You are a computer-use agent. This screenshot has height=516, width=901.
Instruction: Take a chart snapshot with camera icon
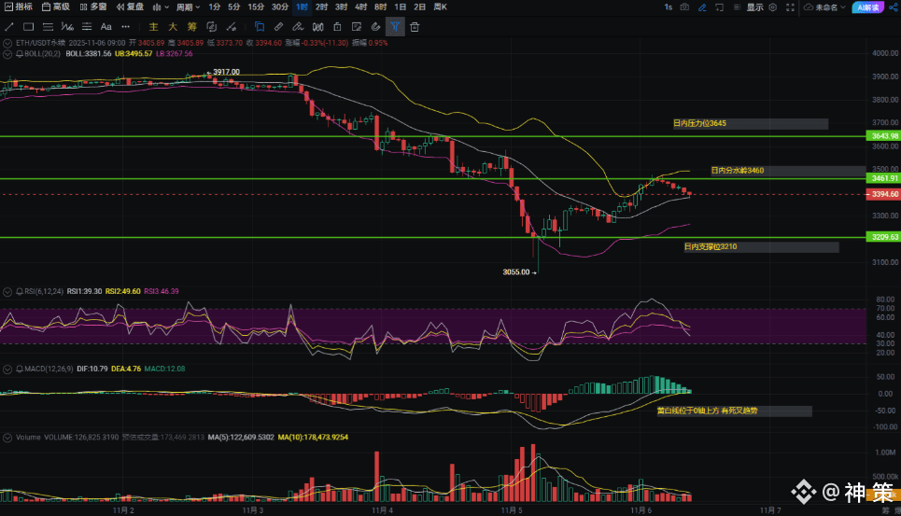click(685, 7)
